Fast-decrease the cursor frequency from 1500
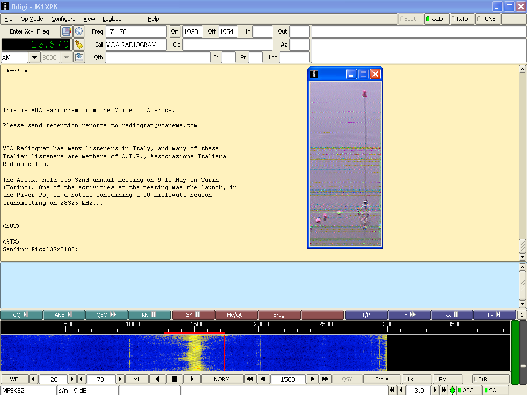The height and width of the screenshot is (395, 528). click(x=250, y=379)
